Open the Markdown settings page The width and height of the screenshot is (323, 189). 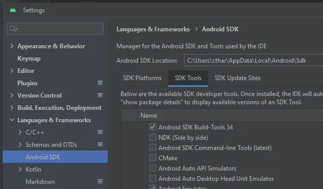(x=40, y=182)
